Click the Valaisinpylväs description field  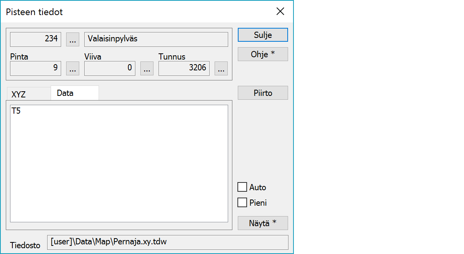click(156, 39)
